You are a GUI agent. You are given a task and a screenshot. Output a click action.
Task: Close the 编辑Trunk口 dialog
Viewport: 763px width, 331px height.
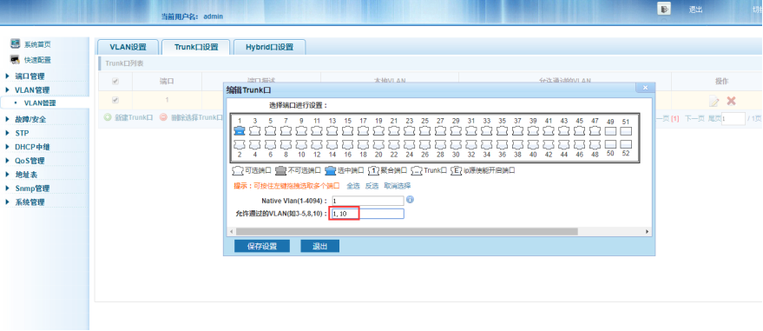coord(645,88)
